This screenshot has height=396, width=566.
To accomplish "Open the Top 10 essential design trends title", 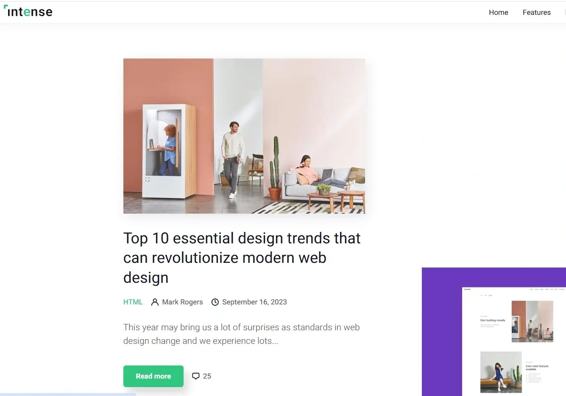I will point(242,258).
